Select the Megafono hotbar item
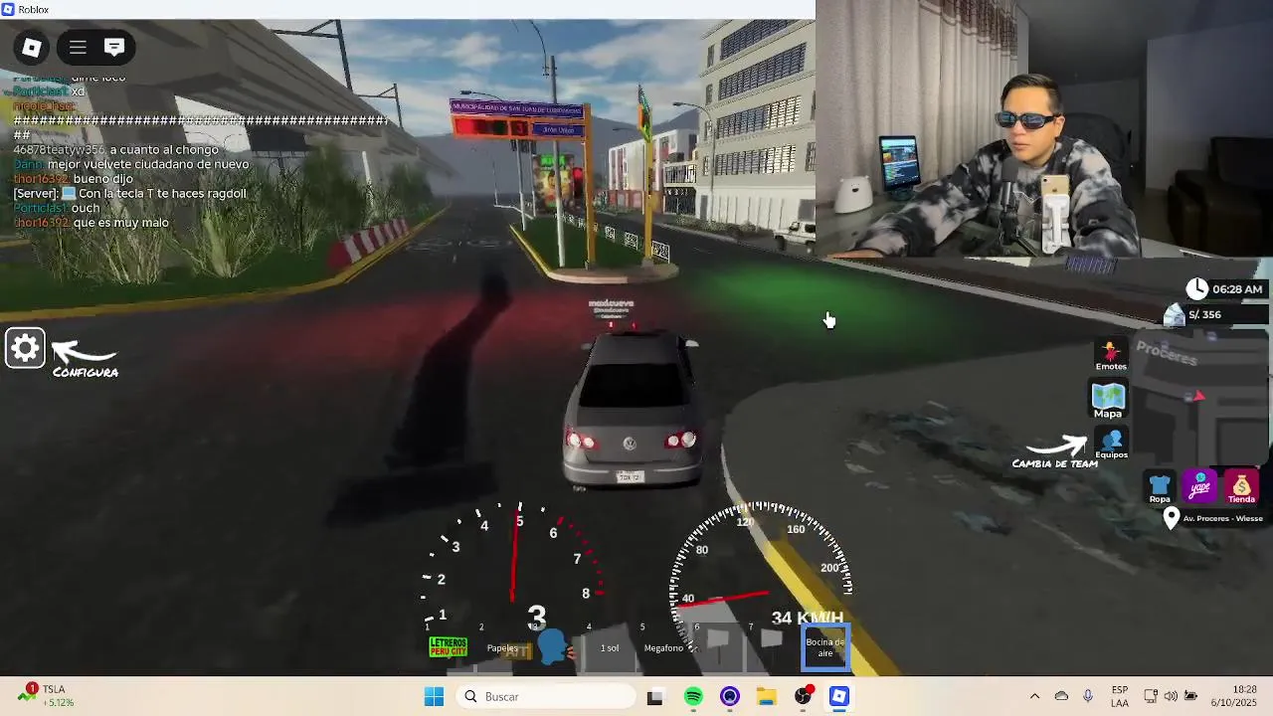This screenshot has height=716, width=1273. click(x=663, y=648)
